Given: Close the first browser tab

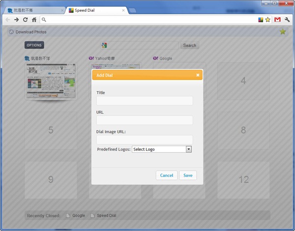Looking at the screenshot, I should (62, 10).
